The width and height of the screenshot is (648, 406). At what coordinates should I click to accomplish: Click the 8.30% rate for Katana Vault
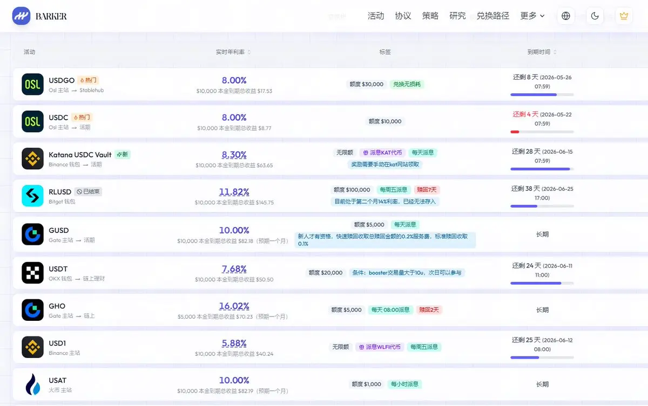[x=234, y=154]
